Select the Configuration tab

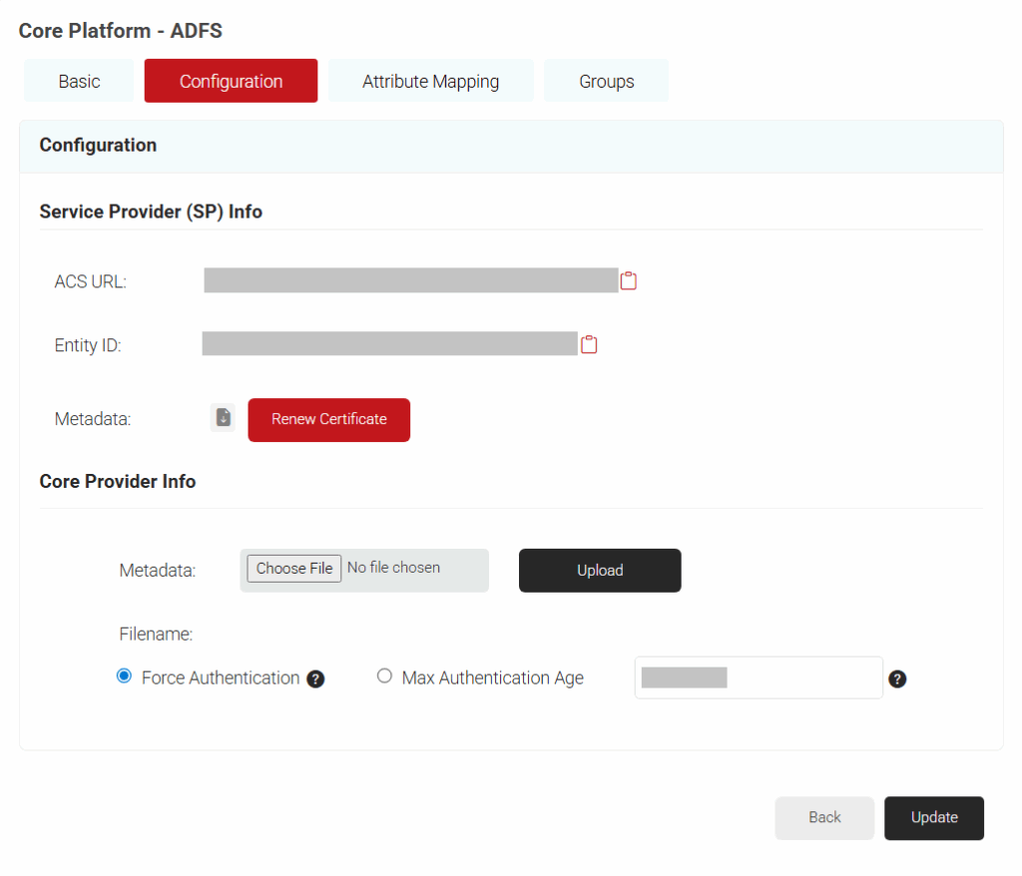click(231, 82)
